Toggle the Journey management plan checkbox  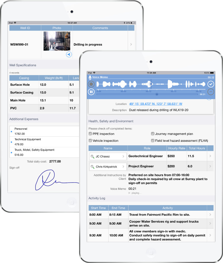pos(153,134)
